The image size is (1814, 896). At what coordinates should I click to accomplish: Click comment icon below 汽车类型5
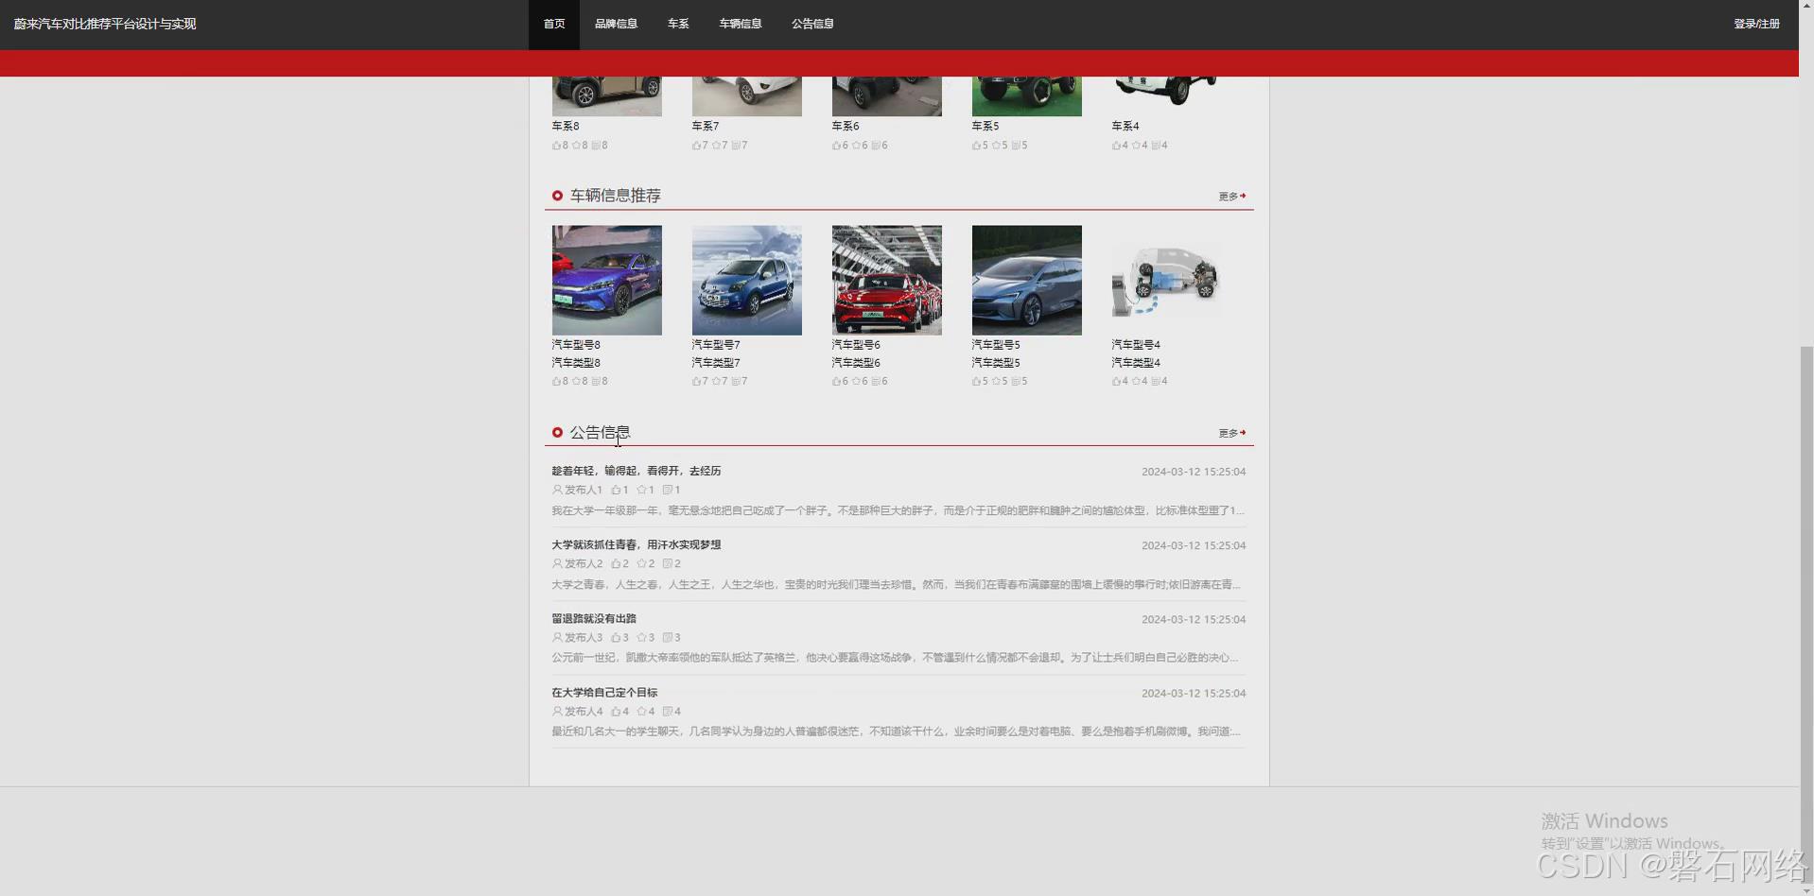tap(1016, 382)
